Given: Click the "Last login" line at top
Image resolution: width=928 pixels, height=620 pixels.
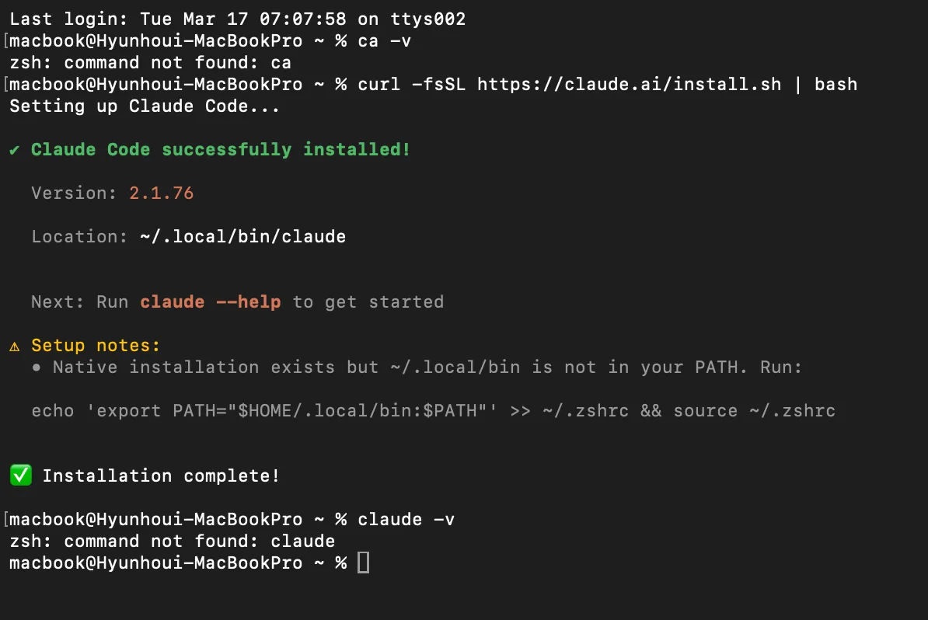Looking at the screenshot, I should point(237,19).
